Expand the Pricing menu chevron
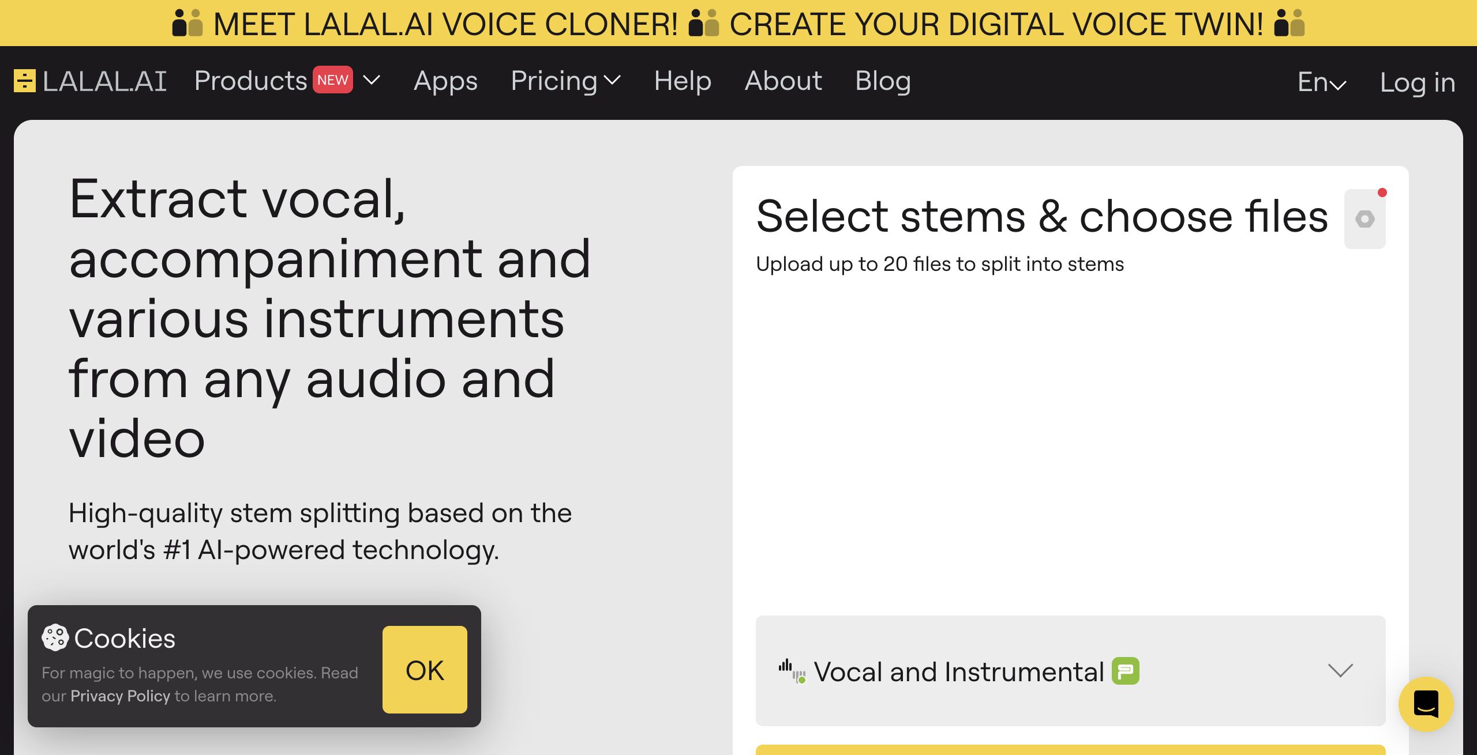This screenshot has width=1477, height=755. tap(612, 80)
